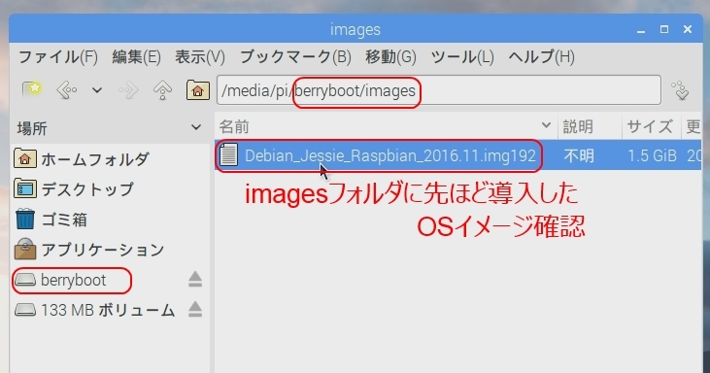Image resolution: width=710 pixels, height=373 pixels.
Task: Click the file icon of the Debian image
Action: tap(228, 154)
